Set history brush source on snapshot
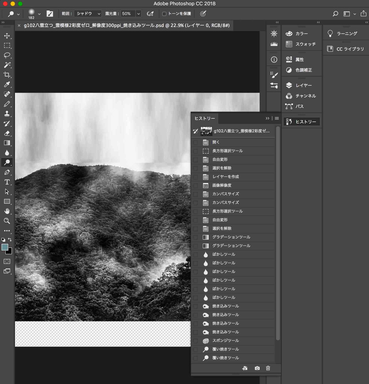The height and width of the screenshot is (384, 369). pyautogui.click(x=196, y=131)
